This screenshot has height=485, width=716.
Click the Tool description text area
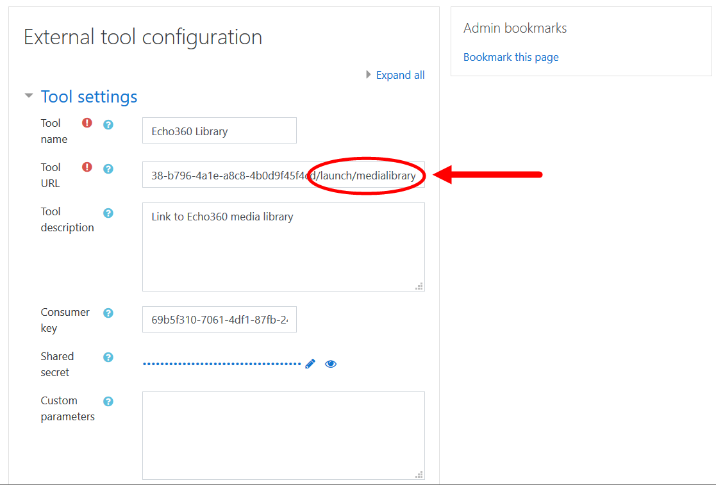(283, 247)
